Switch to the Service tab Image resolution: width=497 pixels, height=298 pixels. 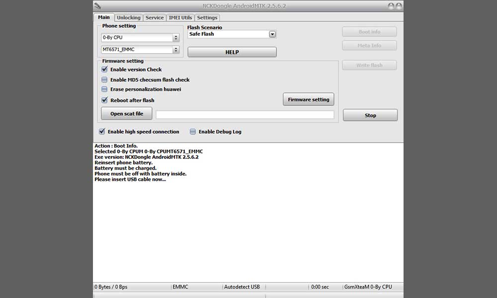tap(155, 18)
